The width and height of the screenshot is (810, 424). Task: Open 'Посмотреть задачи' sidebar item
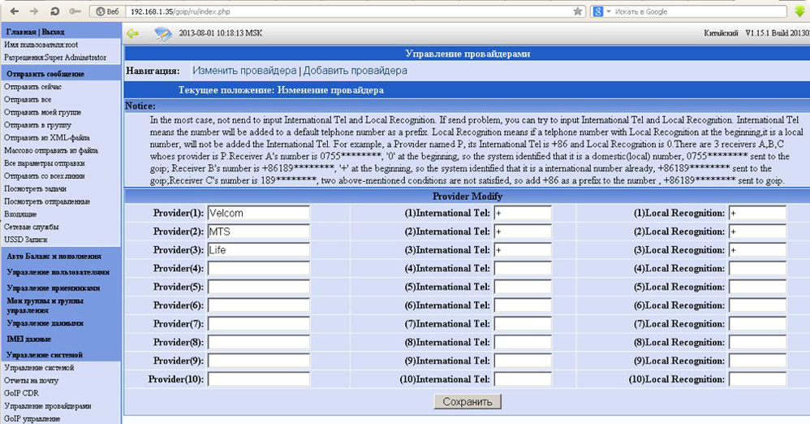tap(35, 188)
